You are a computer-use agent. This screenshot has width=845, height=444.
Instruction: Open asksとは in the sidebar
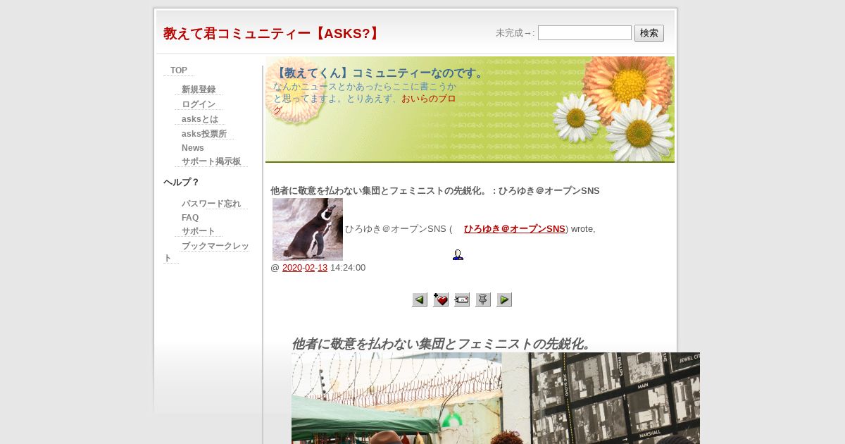200,119
